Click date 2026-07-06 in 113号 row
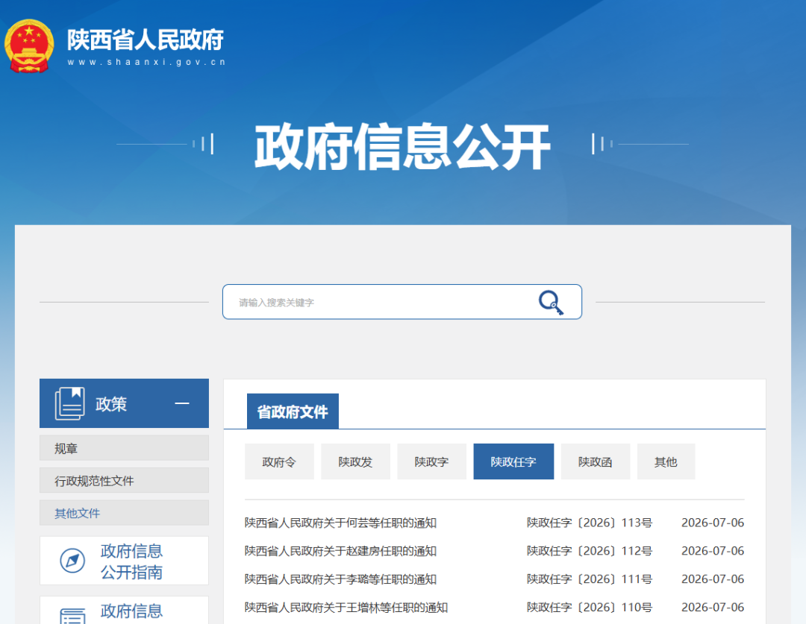This screenshot has width=806, height=624. point(713,523)
